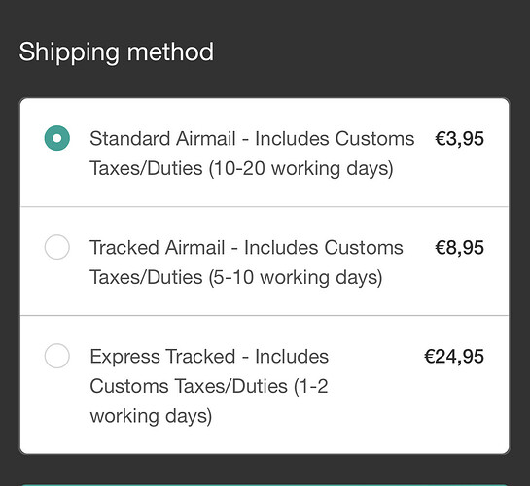Click the '(10-20 working days)' delivery estimate text
The width and height of the screenshot is (530, 486).
pos(301,168)
